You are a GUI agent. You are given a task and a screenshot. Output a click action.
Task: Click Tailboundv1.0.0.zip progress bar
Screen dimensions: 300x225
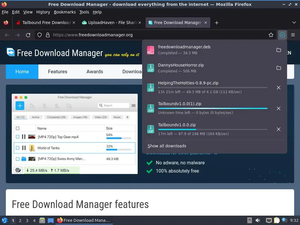tap(213, 129)
